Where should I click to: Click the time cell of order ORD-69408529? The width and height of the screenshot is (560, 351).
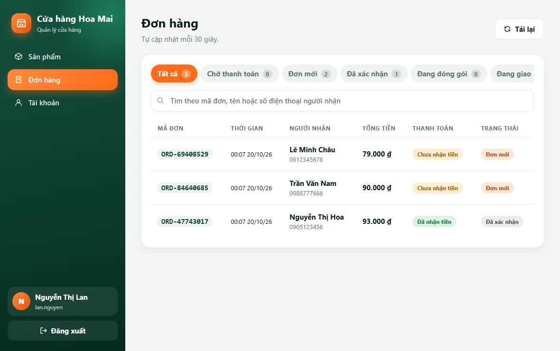click(251, 154)
